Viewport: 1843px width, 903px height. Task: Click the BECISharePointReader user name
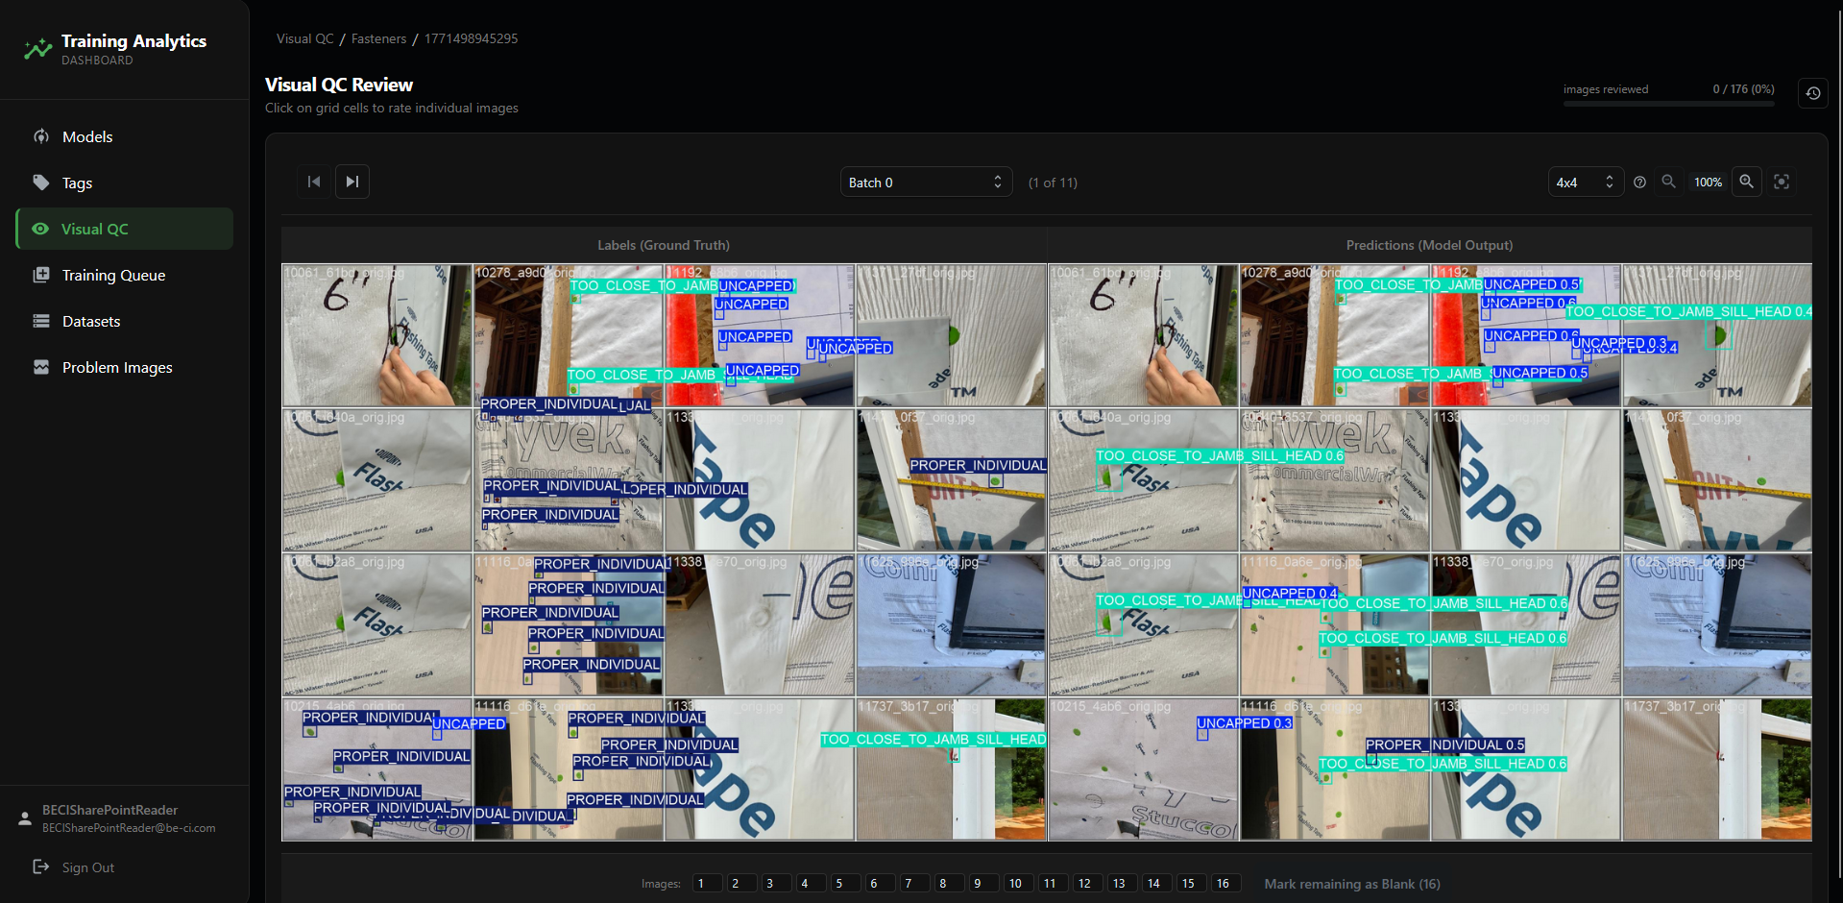coord(109,810)
